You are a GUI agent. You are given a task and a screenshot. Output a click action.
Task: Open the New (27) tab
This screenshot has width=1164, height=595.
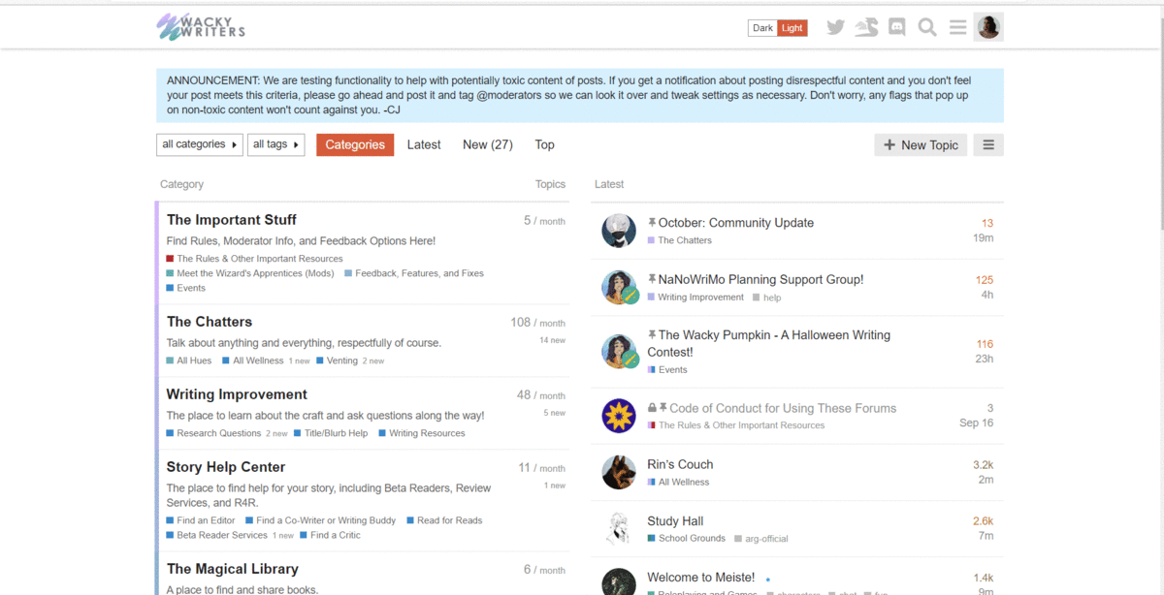(488, 144)
